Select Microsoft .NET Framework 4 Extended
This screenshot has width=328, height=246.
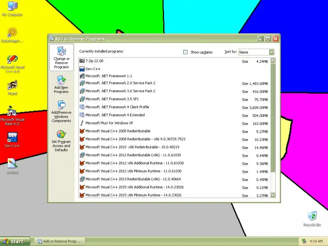click(115, 115)
